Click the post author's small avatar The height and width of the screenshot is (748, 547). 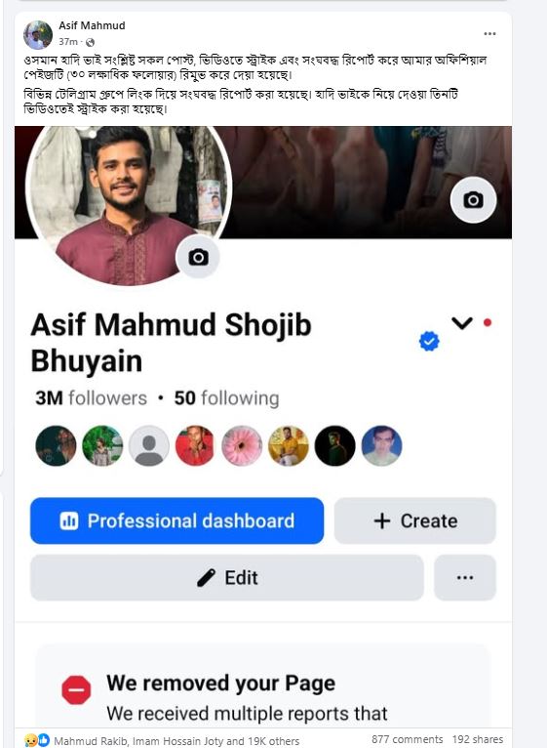[38, 35]
